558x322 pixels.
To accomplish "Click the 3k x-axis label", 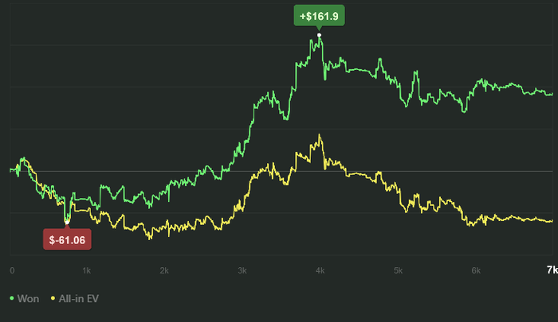I will pyautogui.click(x=242, y=270).
